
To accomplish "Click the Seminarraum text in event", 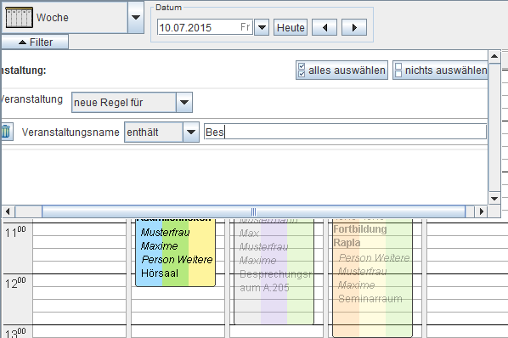I will [370, 298].
